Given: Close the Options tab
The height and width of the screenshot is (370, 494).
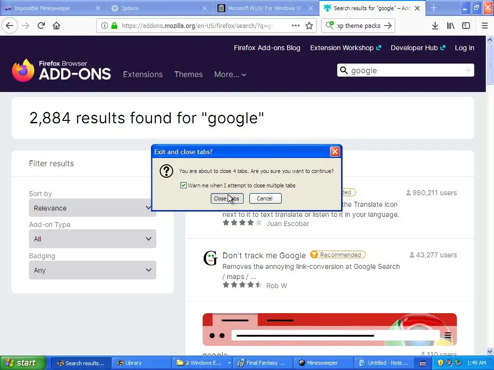Looking at the screenshot, I should pyautogui.click(x=205, y=8).
